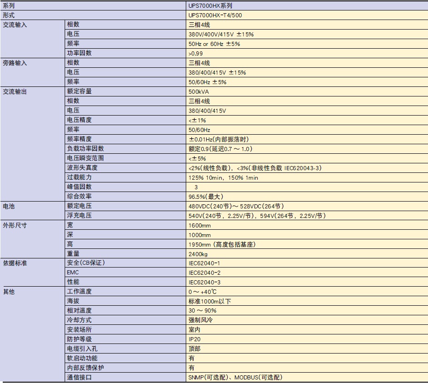Click the value 1950mm (高度包括基座)
Image resolution: width=428 pixels, height=384 pixels.
coord(222,244)
